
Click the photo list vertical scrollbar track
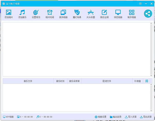pyautogui.click(x=151, y=49)
